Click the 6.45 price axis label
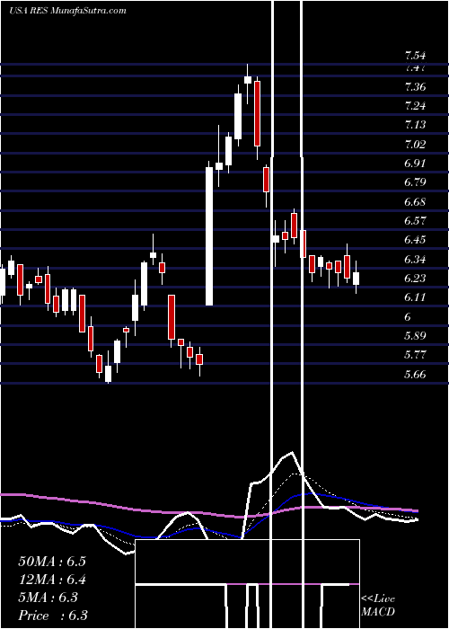Image resolution: width=449 pixels, height=629 pixels. [x=415, y=240]
